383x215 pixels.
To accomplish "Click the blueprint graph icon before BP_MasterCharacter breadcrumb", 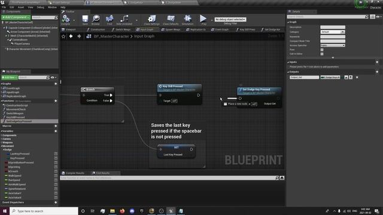I will [89, 36].
